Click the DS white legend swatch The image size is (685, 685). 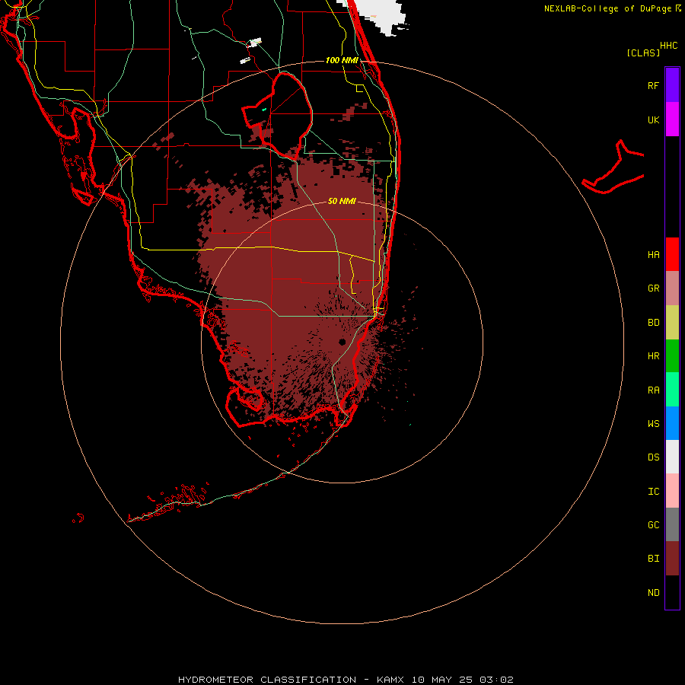[672, 457]
